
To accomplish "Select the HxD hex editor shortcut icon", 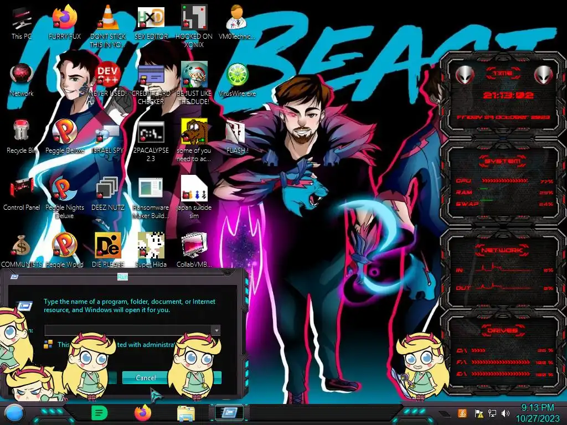I will [x=151, y=17].
